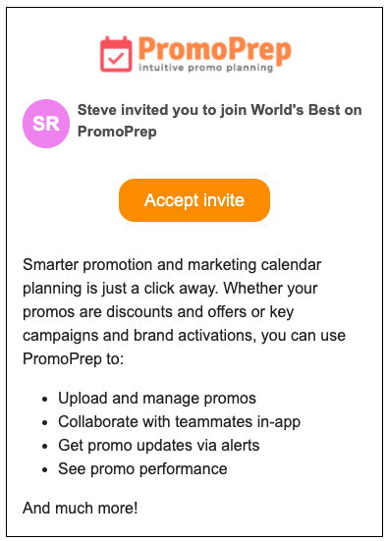The width and height of the screenshot is (387, 541).
Task: Click the word PromoPrep in the invitation heading
Action: tap(117, 132)
